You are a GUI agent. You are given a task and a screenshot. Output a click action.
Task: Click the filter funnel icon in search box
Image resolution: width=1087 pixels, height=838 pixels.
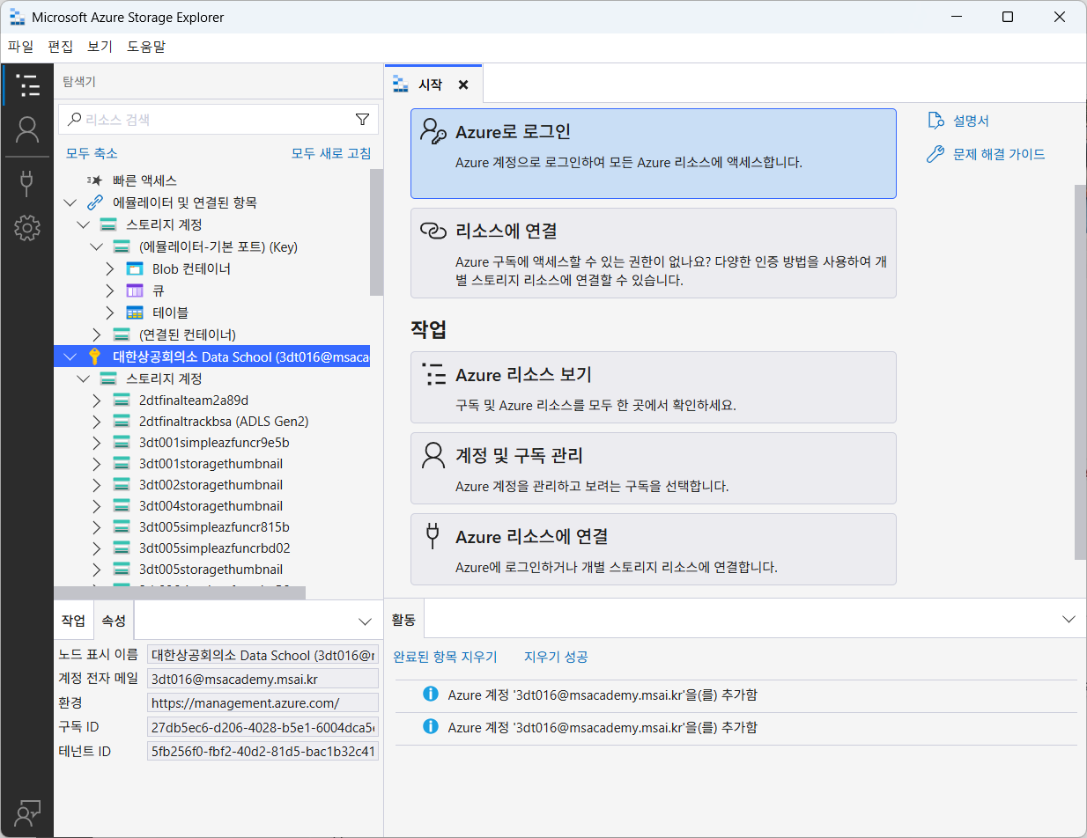pos(362,120)
